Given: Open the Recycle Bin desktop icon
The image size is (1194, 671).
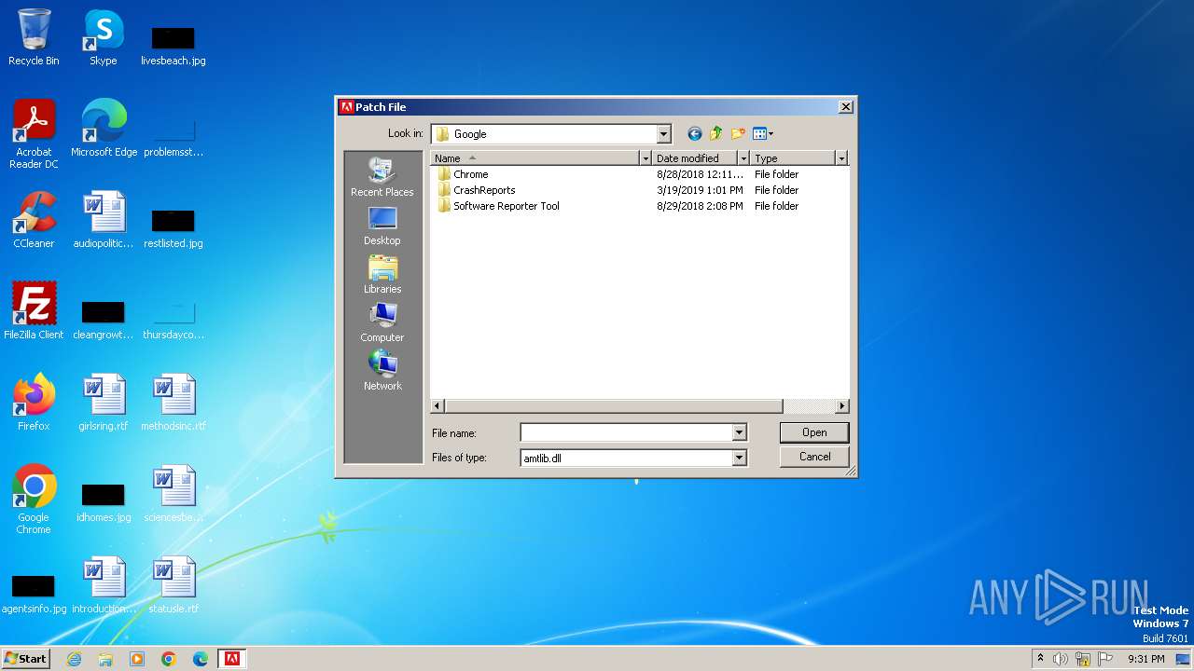Looking at the screenshot, I should (34, 37).
